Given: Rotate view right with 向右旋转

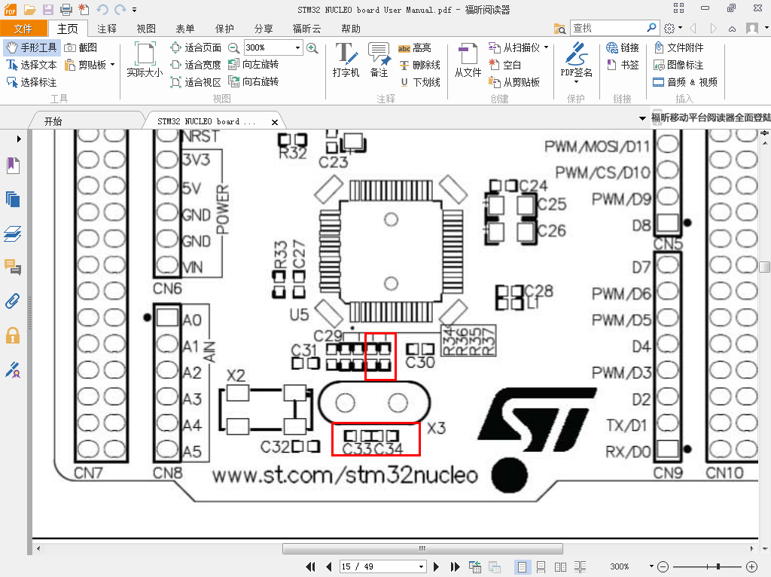Looking at the screenshot, I should coord(254,81).
